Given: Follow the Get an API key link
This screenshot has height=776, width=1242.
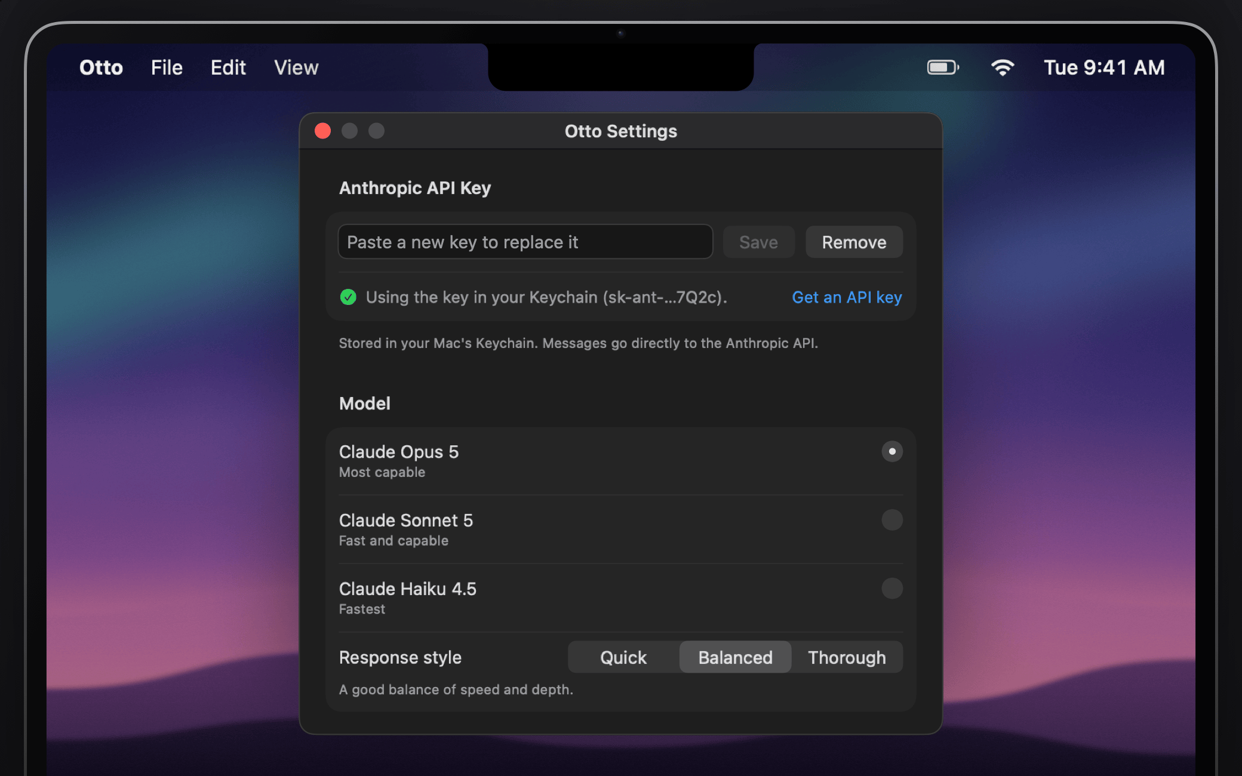Looking at the screenshot, I should [x=847, y=297].
